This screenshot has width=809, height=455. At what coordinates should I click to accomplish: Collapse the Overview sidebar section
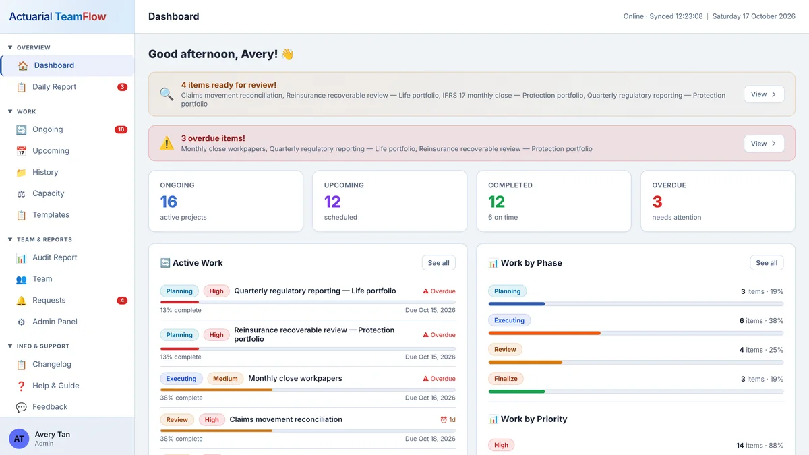pyautogui.click(x=29, y=47)
